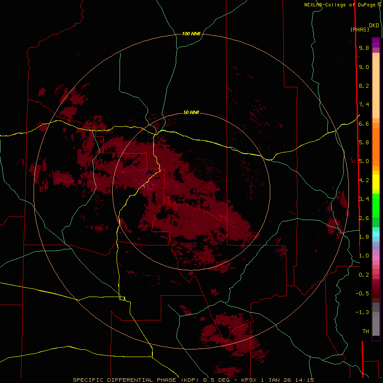This screenshot has width=383, height=383.
Task: Click the cyan segment of the color bar
Action: 376,234
